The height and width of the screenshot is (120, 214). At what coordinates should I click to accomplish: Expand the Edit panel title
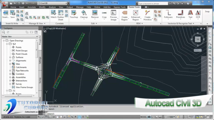tap(94, 23)
